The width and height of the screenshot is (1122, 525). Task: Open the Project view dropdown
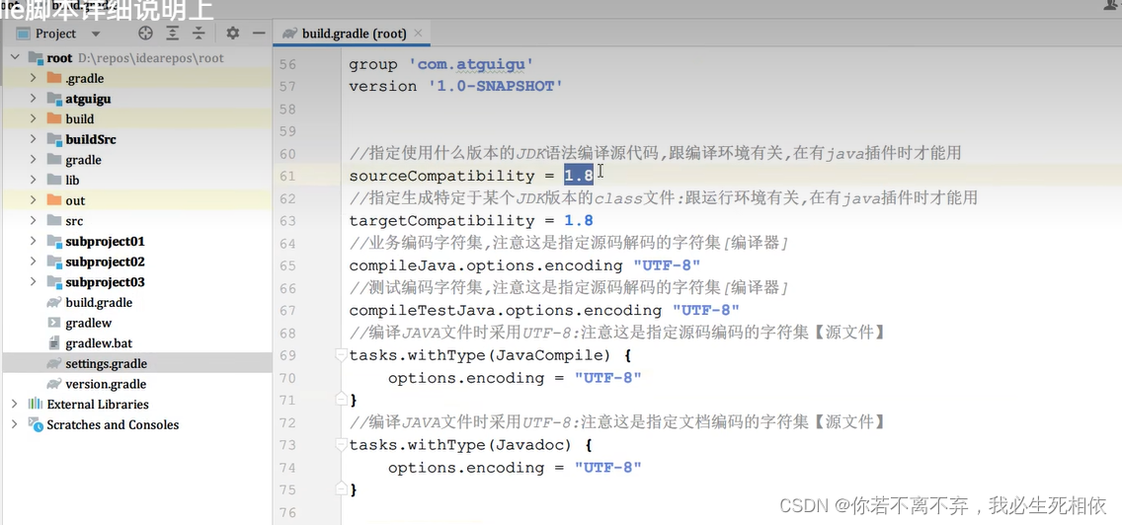(96, 34)
